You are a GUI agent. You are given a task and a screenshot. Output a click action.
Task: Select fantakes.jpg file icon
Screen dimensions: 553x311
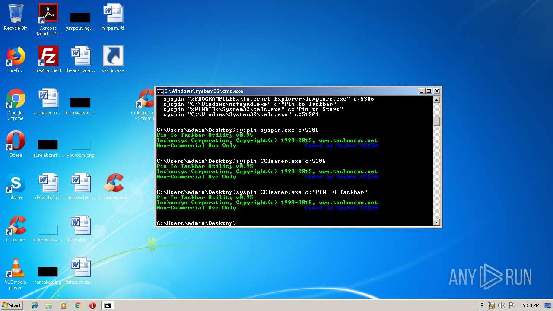pos(48,276)
